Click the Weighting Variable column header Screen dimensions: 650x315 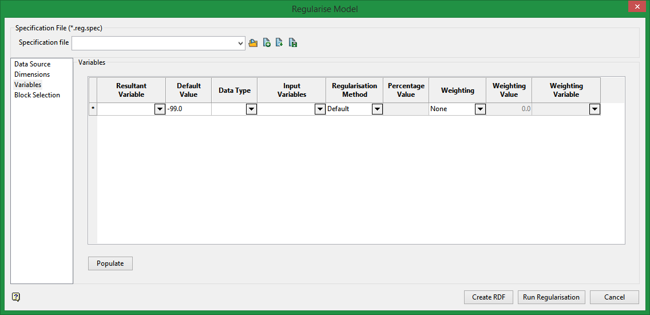[x=566, y=90]
